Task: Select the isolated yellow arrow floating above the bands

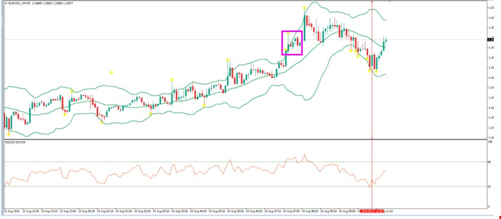Action: (111, 73)
